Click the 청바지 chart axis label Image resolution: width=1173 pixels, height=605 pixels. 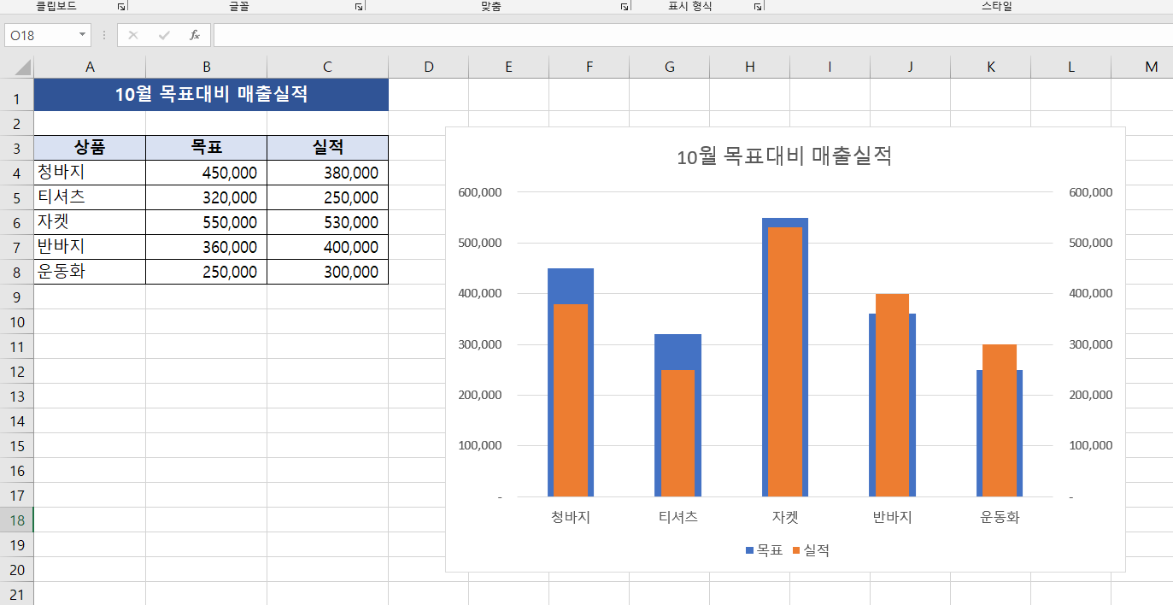(x=571, y=517)
